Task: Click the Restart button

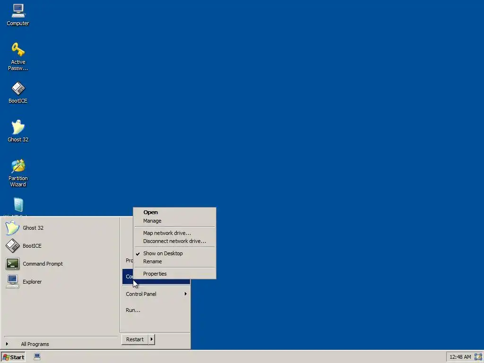Action: click(x=135, y=339)
